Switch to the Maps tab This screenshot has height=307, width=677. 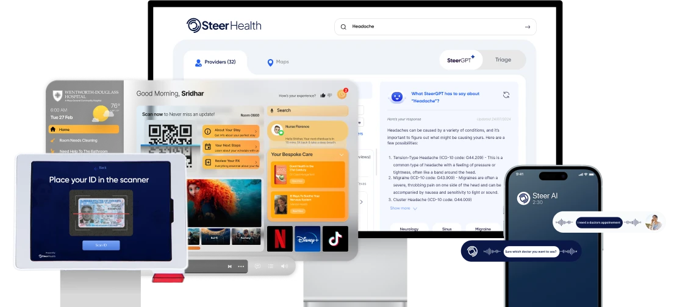(x=278, y=62)
